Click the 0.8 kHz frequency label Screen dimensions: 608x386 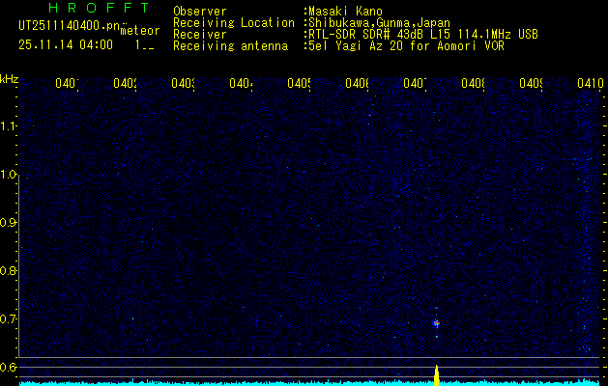(9, 270)
